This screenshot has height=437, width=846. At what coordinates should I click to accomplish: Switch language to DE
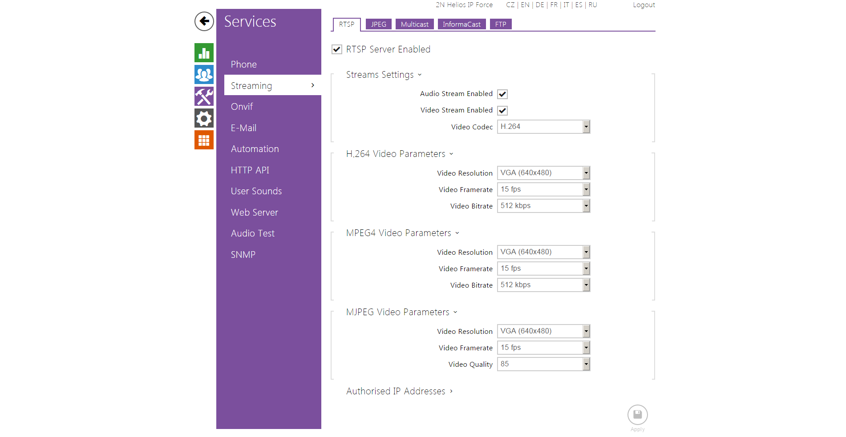[540, 5]
